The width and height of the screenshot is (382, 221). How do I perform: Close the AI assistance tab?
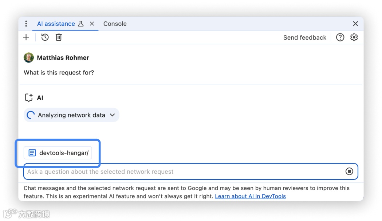[92, 24]
